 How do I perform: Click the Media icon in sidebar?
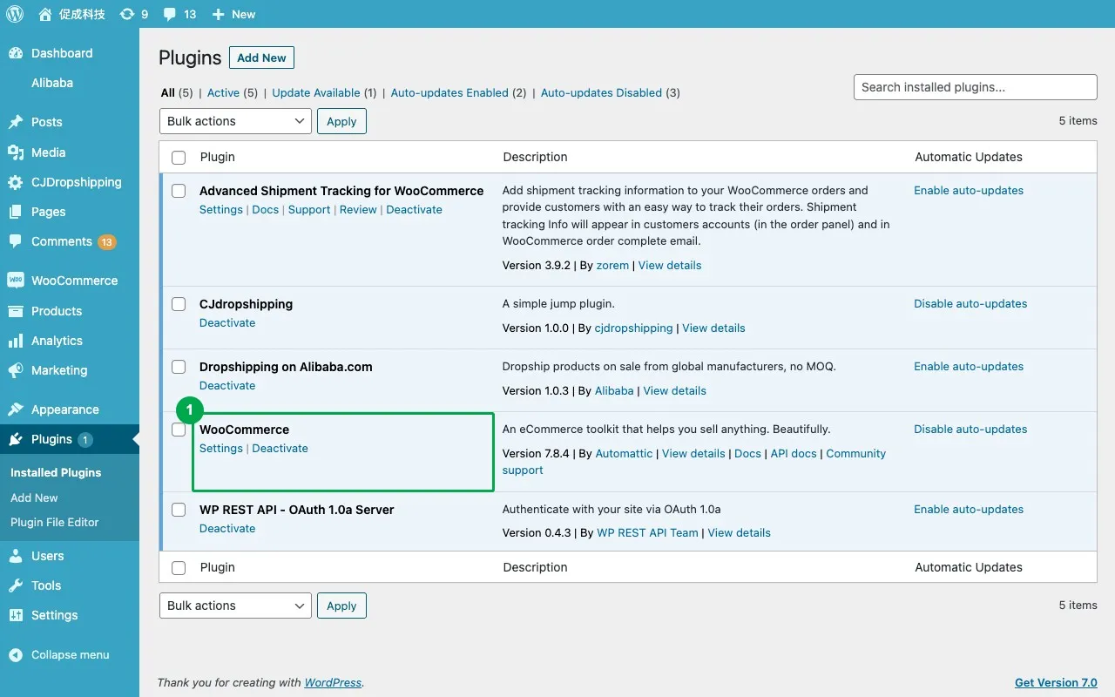pyautogui.click(x=16, y=152)
